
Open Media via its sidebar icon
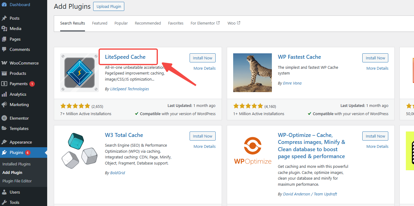click(4, 28)
